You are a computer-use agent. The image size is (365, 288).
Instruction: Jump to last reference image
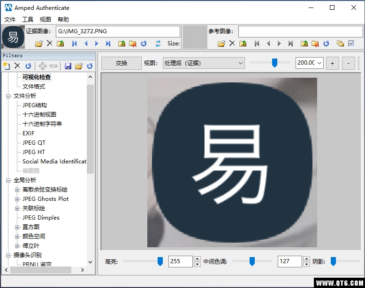290,44
